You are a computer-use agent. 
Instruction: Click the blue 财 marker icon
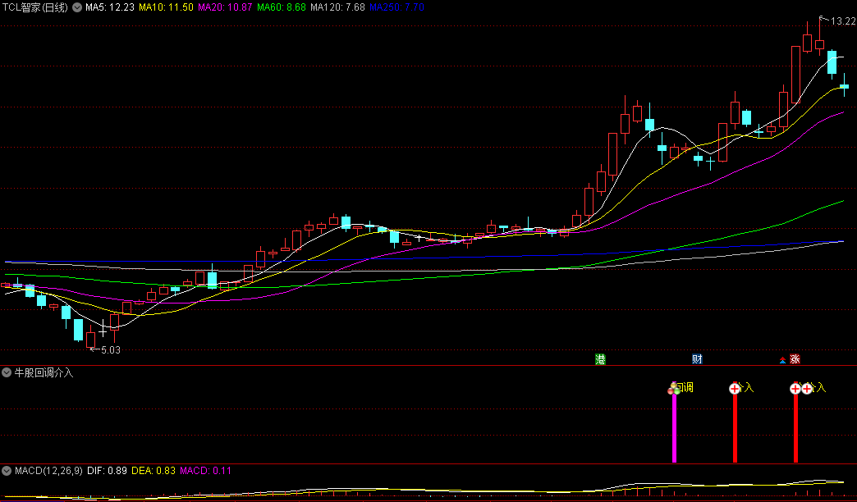(x=697, y=359)
